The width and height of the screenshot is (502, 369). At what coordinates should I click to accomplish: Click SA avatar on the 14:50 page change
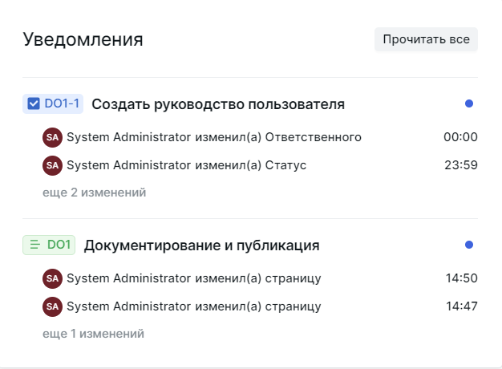point(52,278)
